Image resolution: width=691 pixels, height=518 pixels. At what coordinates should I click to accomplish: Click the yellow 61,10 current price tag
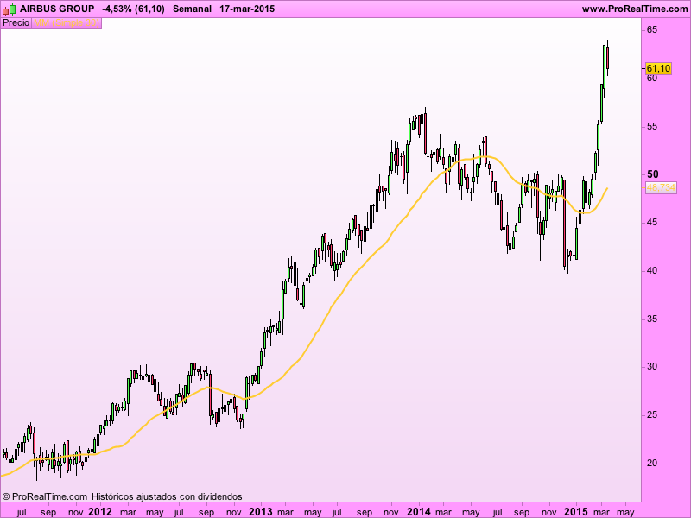[x=658, y=69]
